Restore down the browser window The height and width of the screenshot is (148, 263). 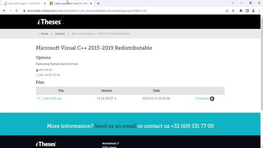250,3
